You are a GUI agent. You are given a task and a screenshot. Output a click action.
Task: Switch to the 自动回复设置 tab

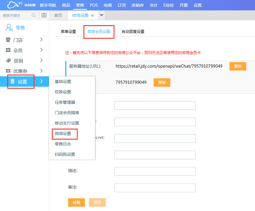click(133, 32)
